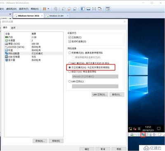Toggle the library sidebar view icon

83,9
